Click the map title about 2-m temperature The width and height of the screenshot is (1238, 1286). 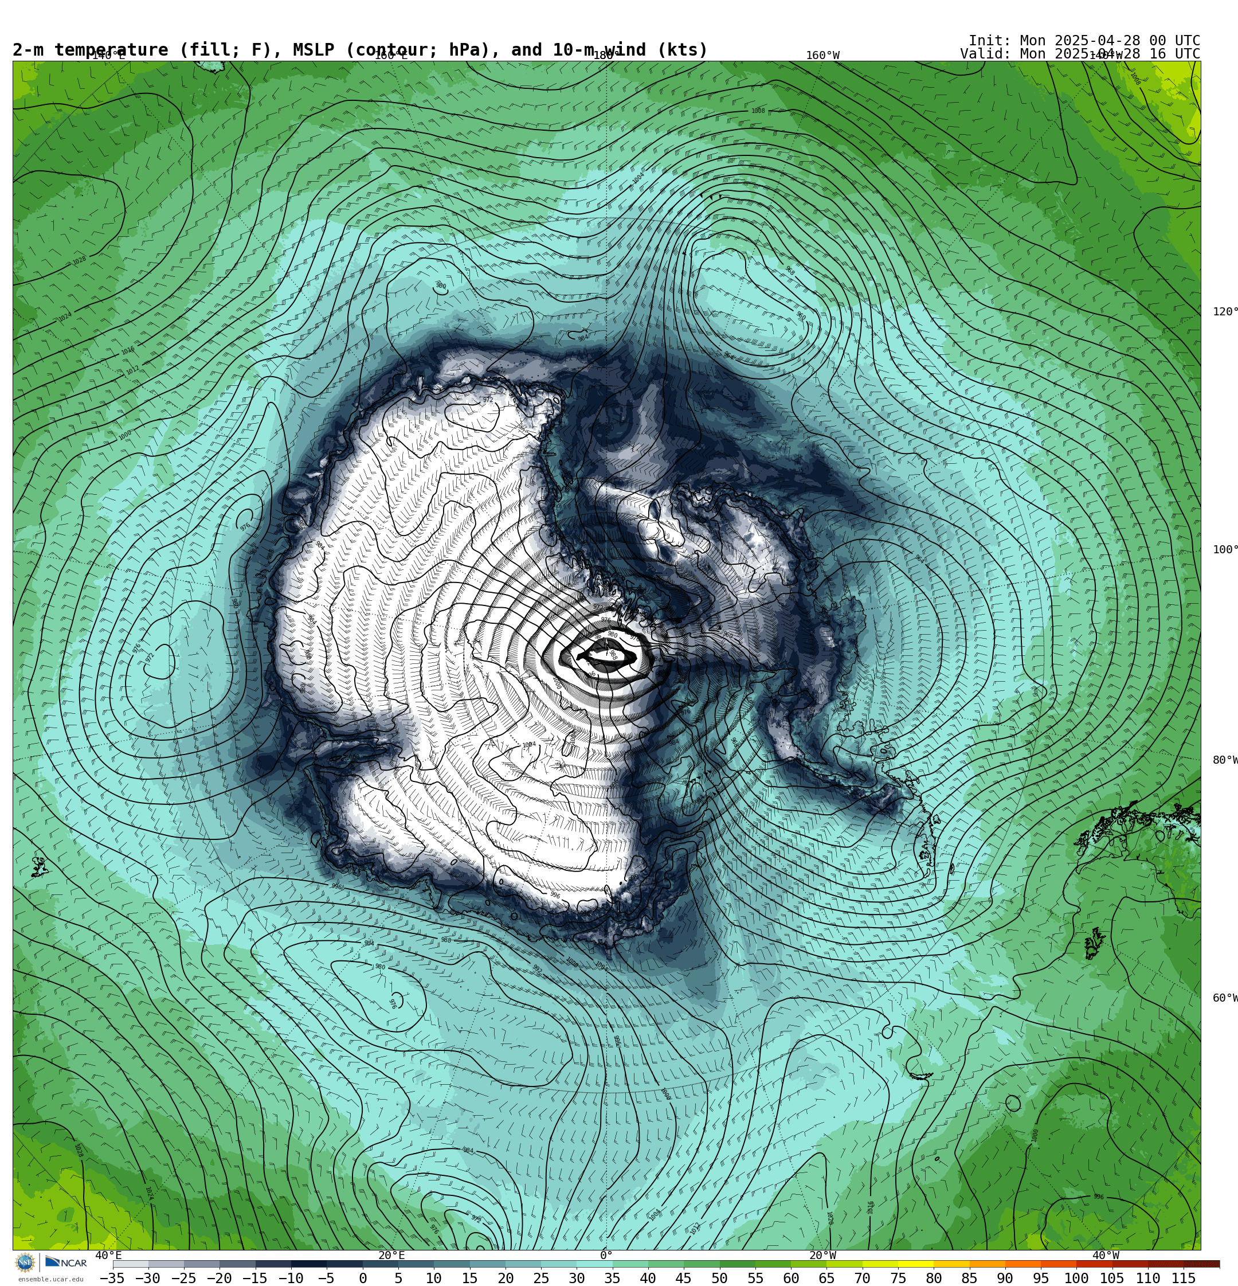[x=360, y=50]
